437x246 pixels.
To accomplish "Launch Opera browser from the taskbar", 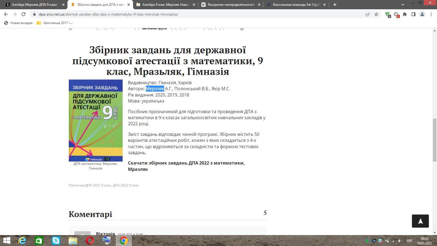I will 90,241.
